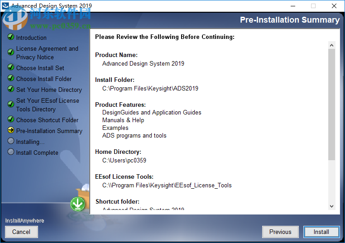Click the 'Home Directory:' heading
The height and width of the screenshot is (243, 345).
click(x=118, y=152)
